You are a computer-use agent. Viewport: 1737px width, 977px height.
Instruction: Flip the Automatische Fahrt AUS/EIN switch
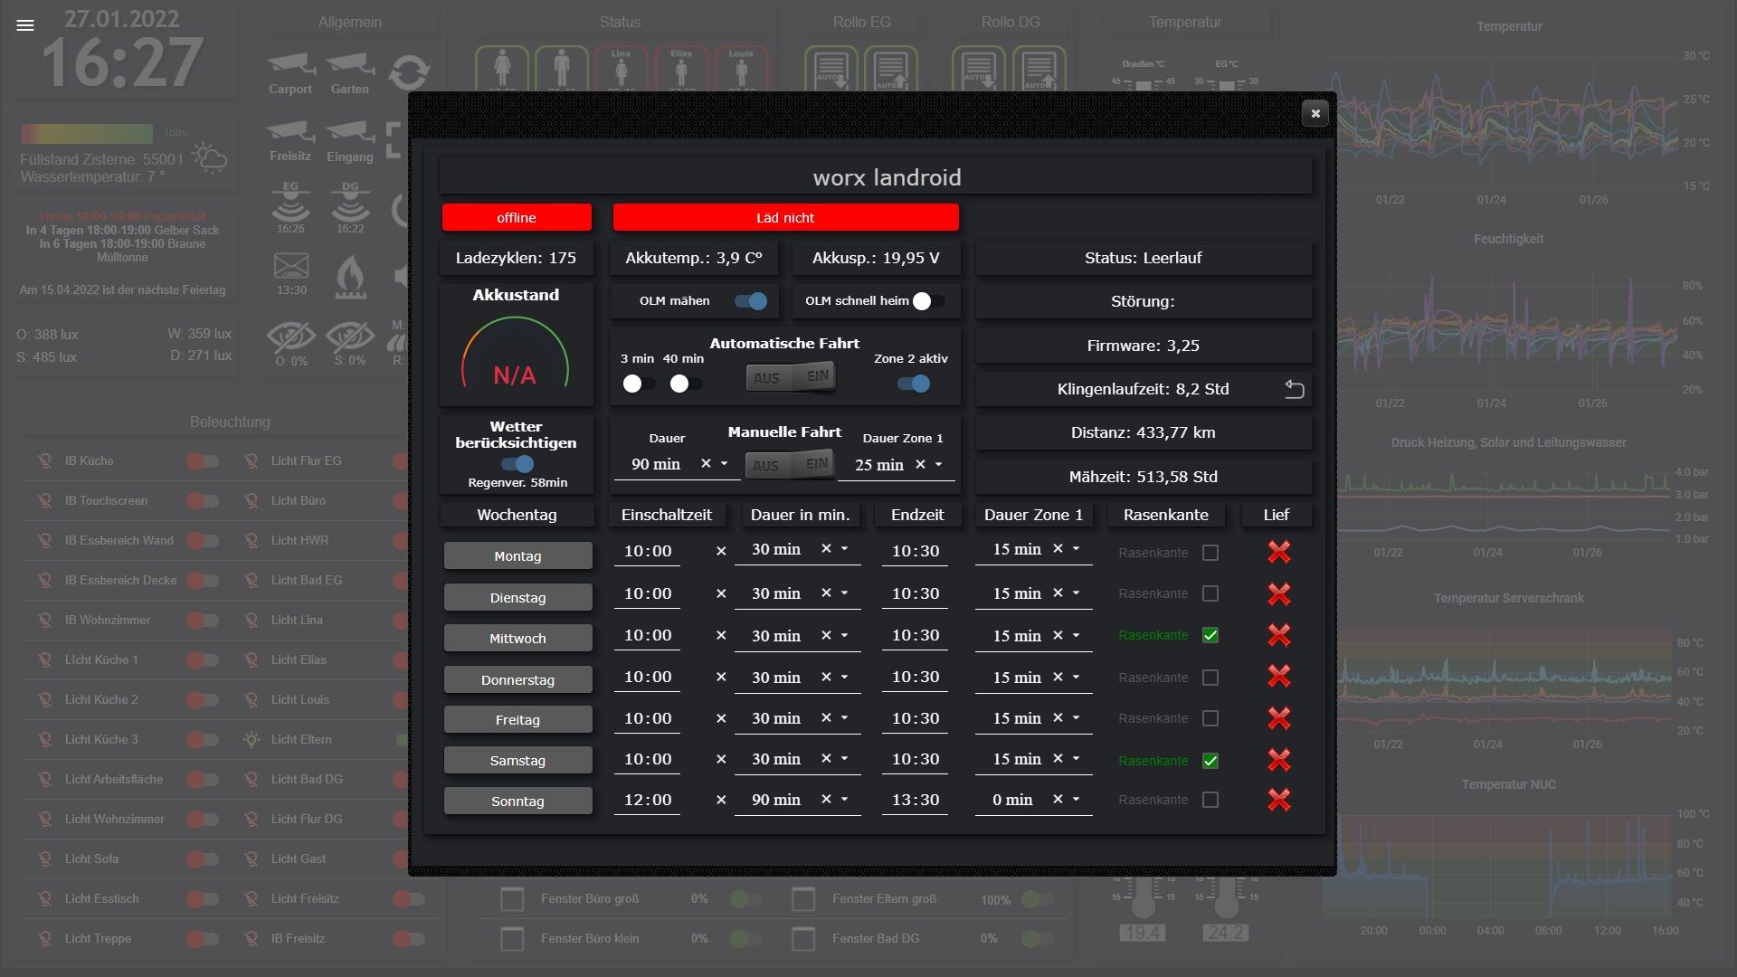point(792,377)
